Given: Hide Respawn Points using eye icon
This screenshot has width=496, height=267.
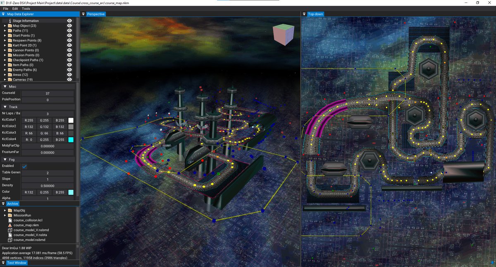Looking at the screenshot, I should [69, 40].
